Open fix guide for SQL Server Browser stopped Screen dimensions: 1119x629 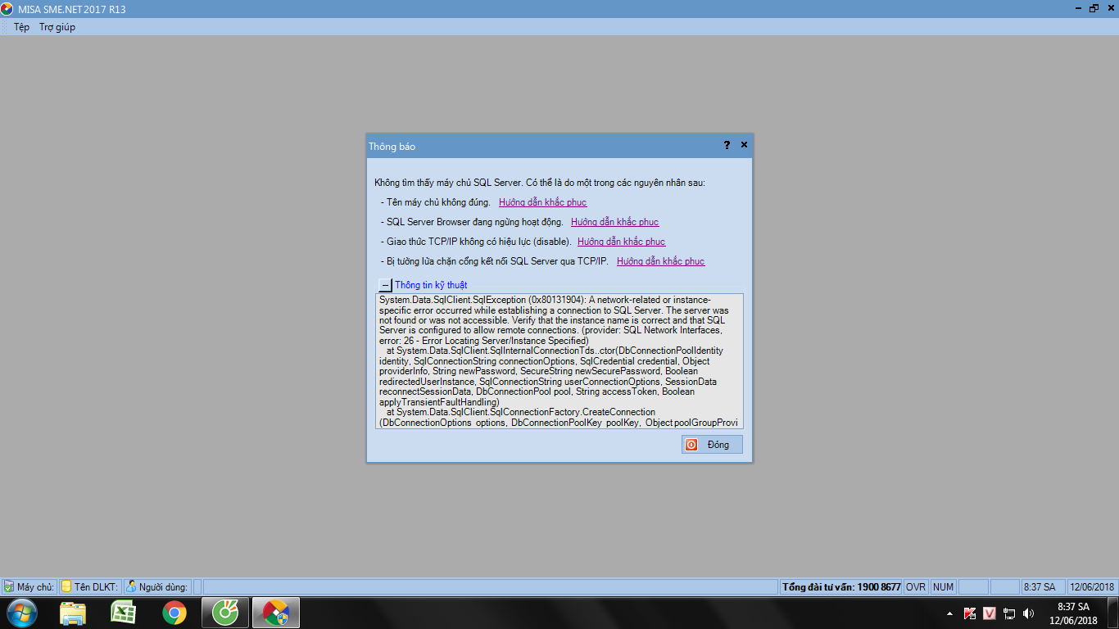(614, 222)
